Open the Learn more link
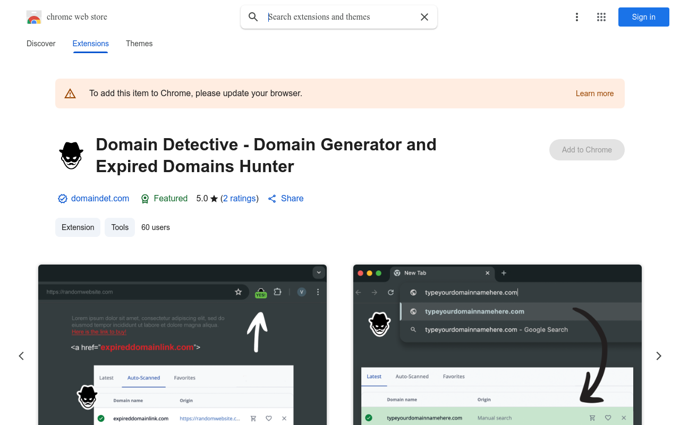The height and width of the screenshot is (425, 680). point(594,93)
